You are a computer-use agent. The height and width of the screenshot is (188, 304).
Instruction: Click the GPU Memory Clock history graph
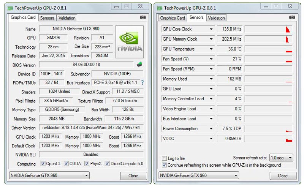coord(269,39)
